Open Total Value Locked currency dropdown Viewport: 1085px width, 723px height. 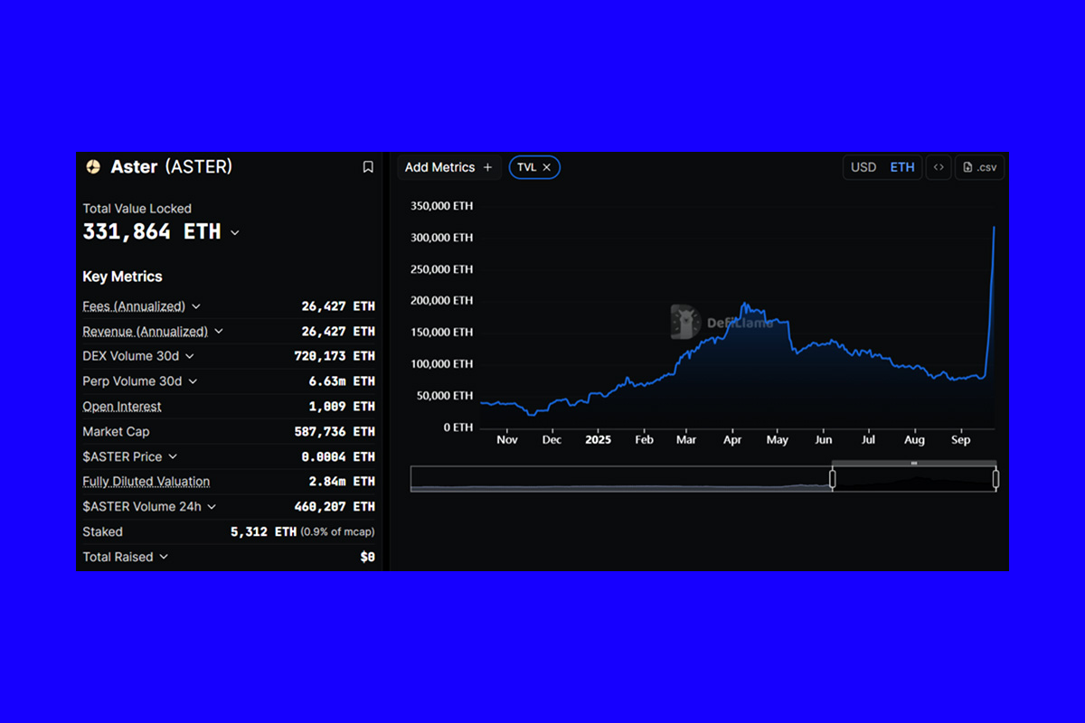point(235,233)
